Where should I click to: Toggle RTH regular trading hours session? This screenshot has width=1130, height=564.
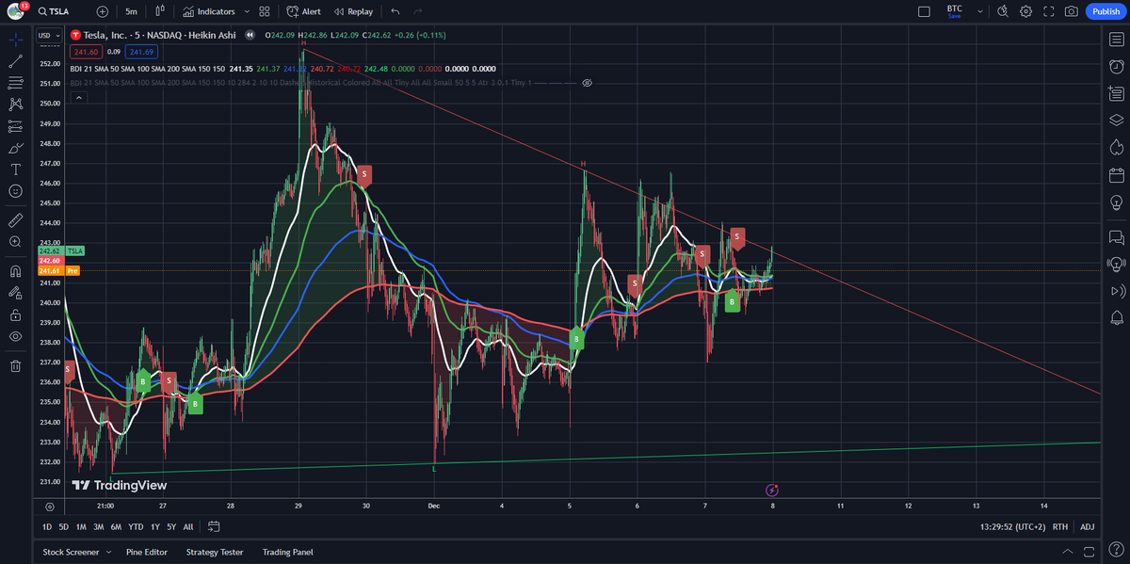(1059, 527)
